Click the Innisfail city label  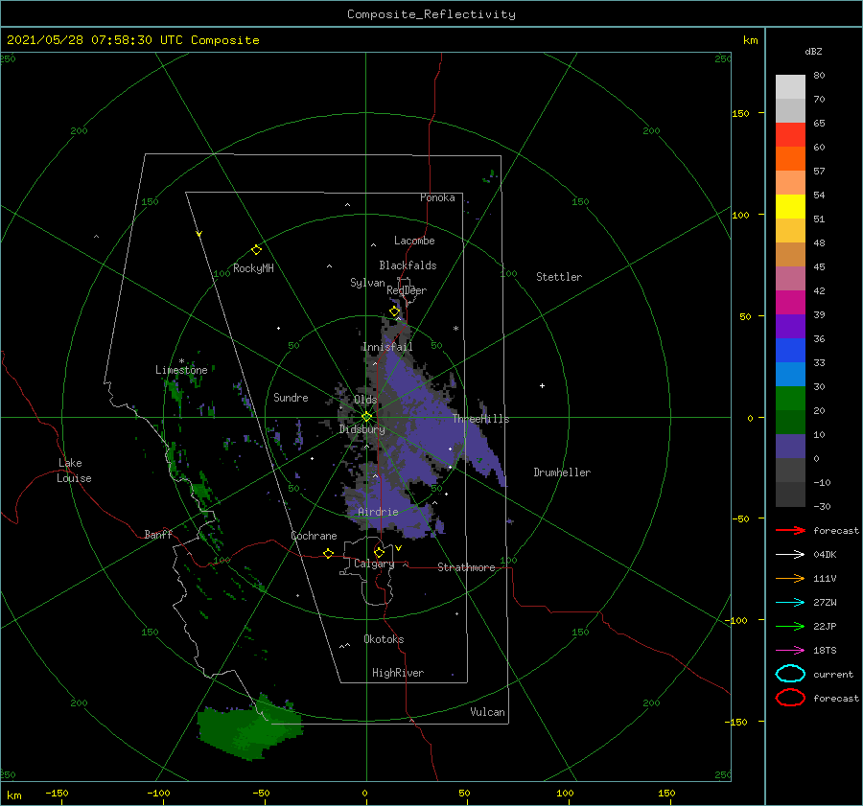coord(387,347)
